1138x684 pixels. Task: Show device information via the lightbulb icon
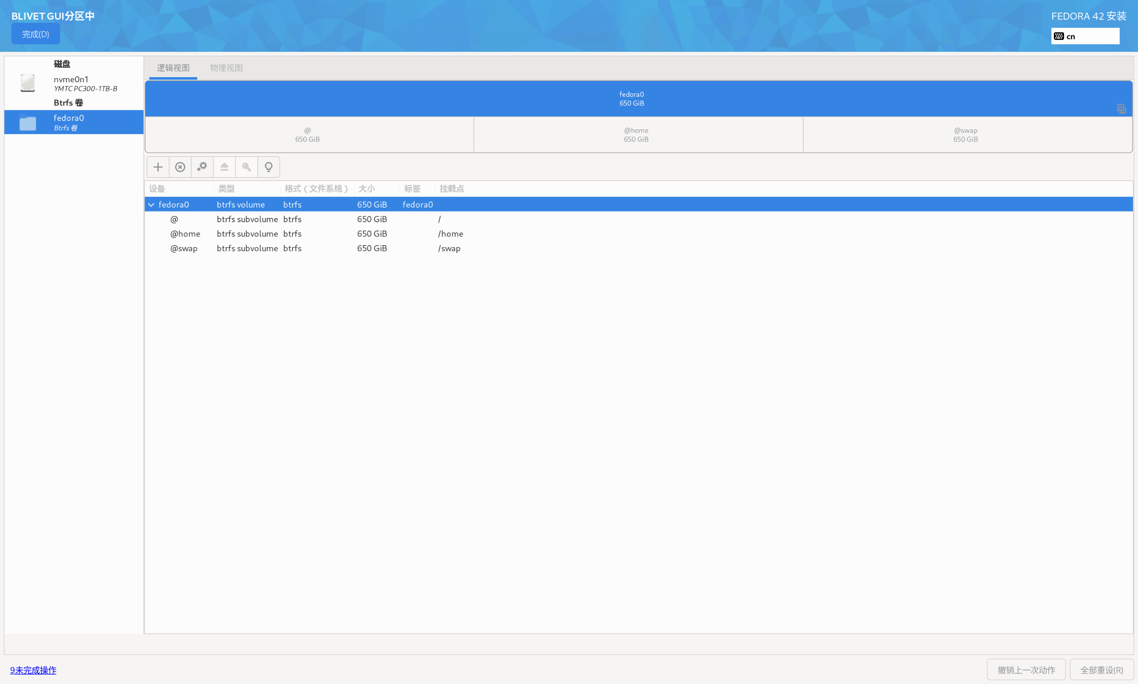click(x=268, y=167)
